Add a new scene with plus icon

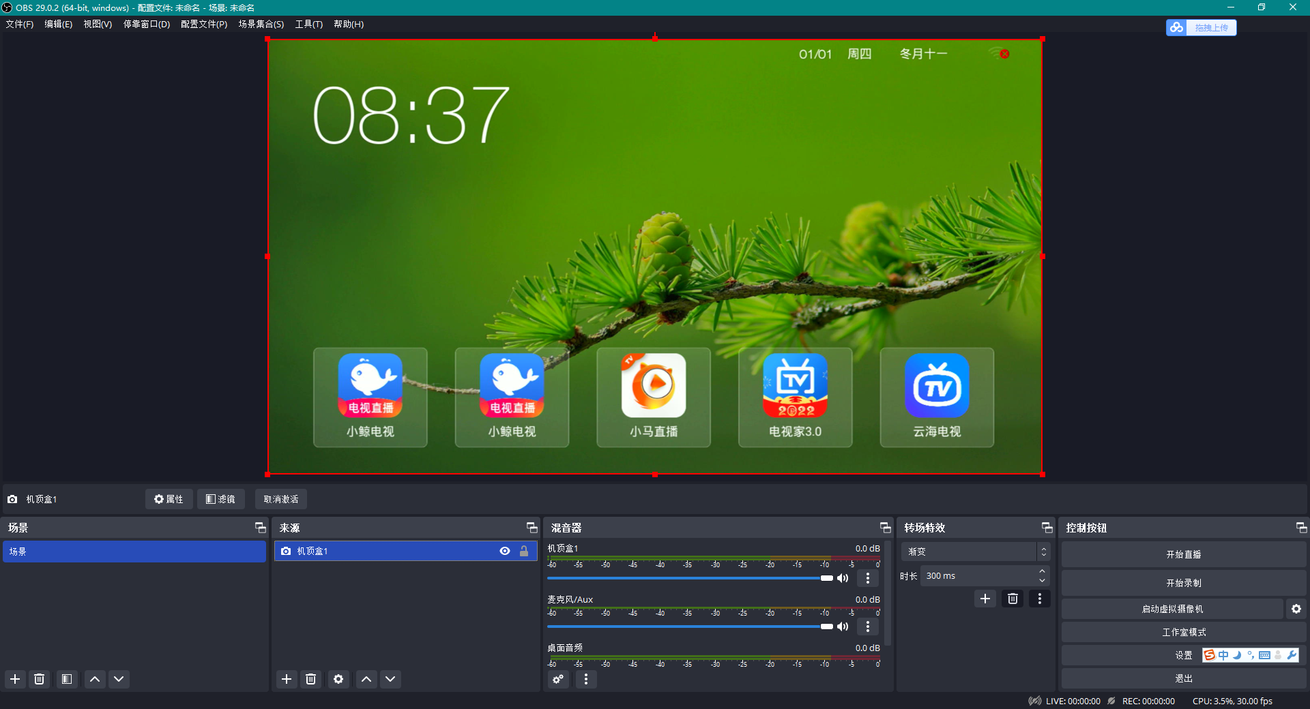(15, 679)
